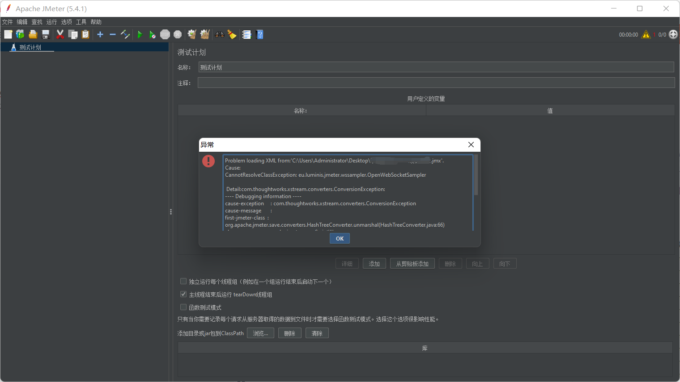Click the 库 column header
The image size is (680, 382).
click(x=425, y=348)
